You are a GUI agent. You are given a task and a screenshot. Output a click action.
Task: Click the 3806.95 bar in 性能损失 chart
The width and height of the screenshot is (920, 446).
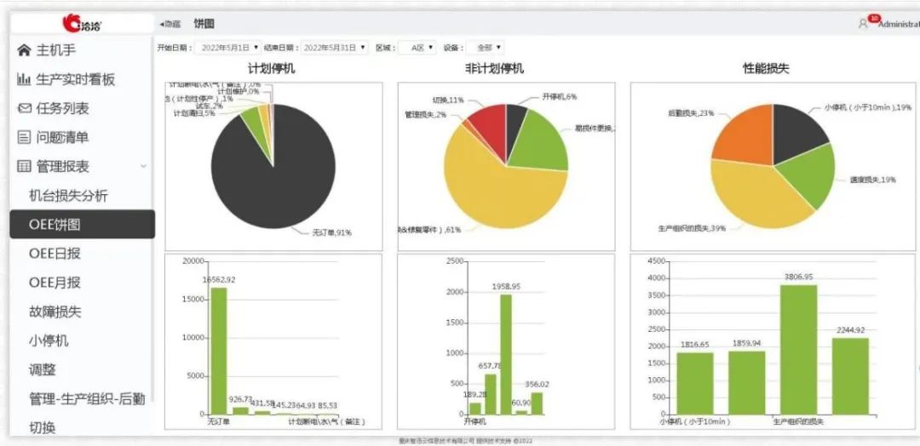[x=798, y=349]
